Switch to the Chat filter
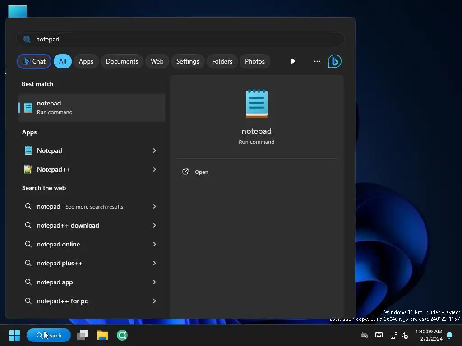Screen dimensions: 462x346 pyautogui.click(x=34, y=61)
